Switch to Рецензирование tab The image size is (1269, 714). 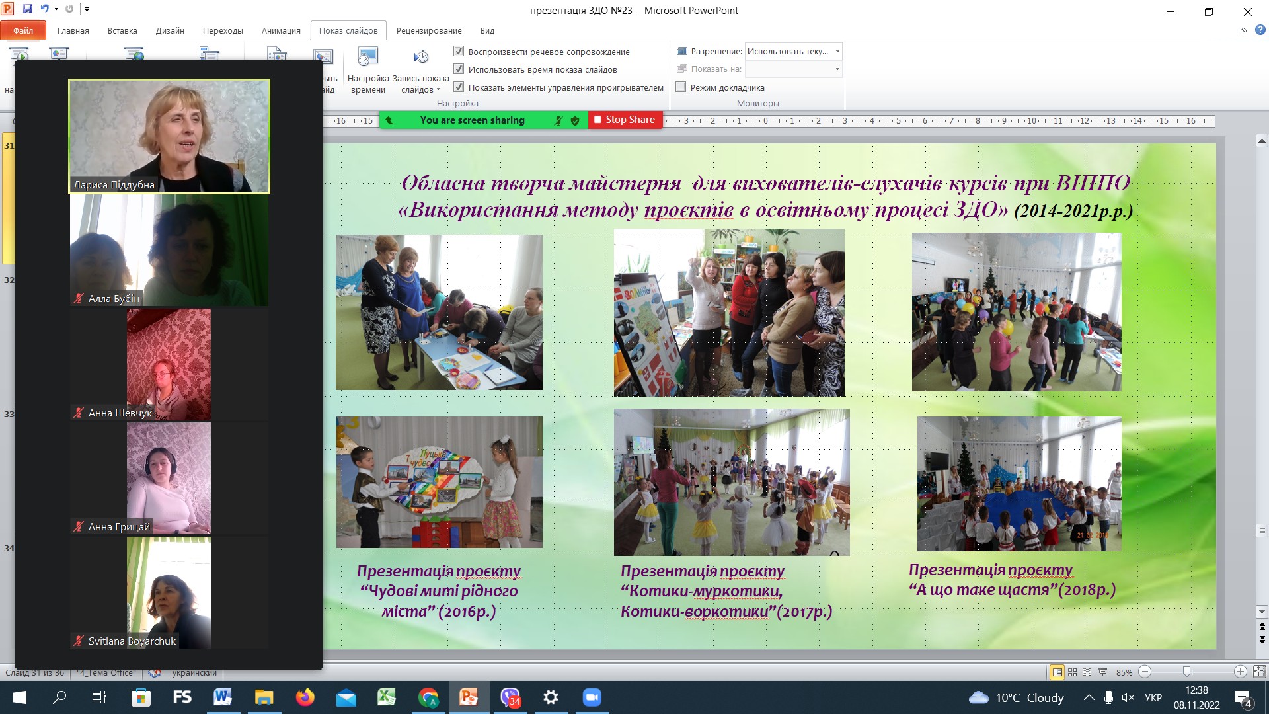[x=428, y=30]
